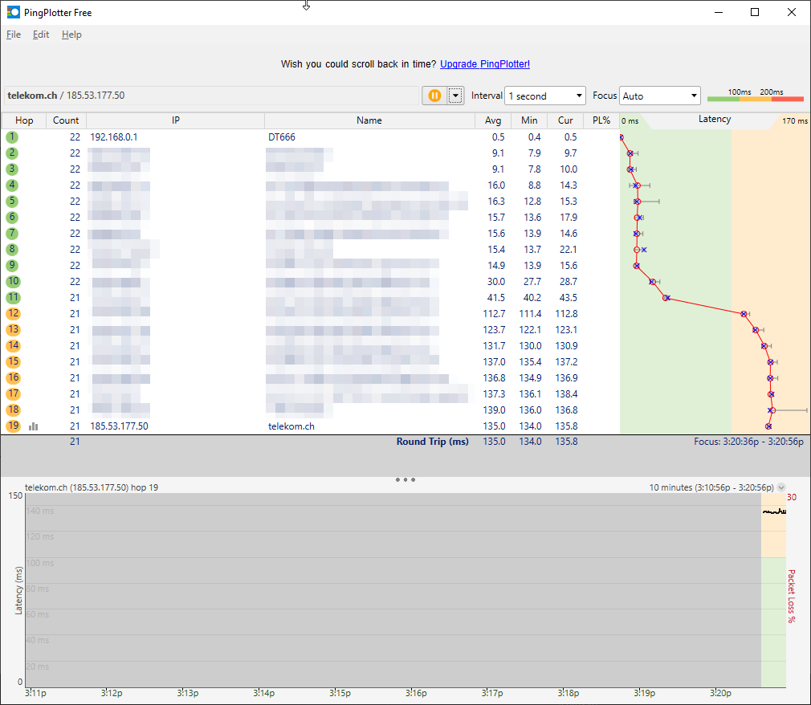Click the Avg column header
Image resolution: width=811 pixels, height=705 pixels.
[x=493, y=120]
